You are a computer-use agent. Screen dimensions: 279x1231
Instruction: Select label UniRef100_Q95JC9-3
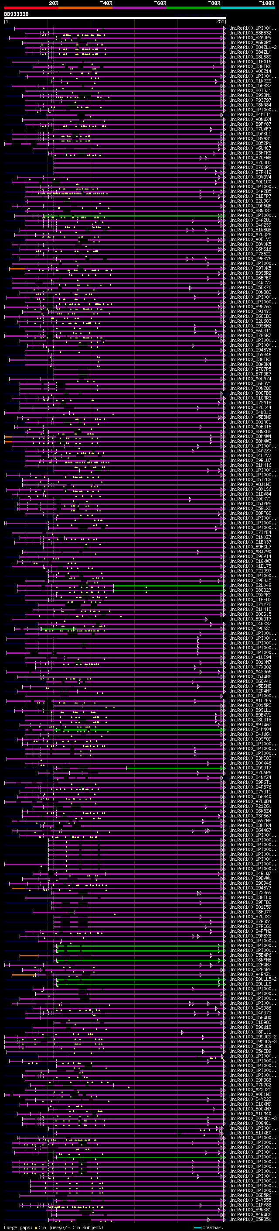click(x=253, y=1042)
